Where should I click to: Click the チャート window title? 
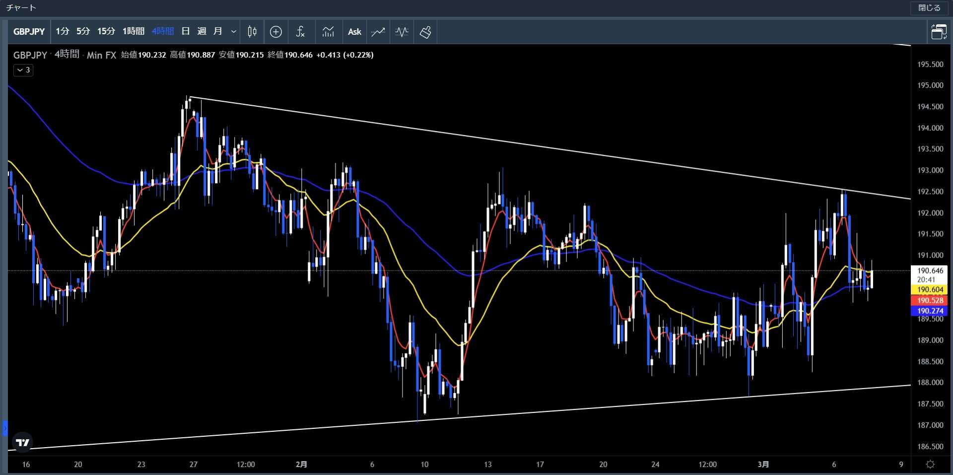click(x=21, y=8)
